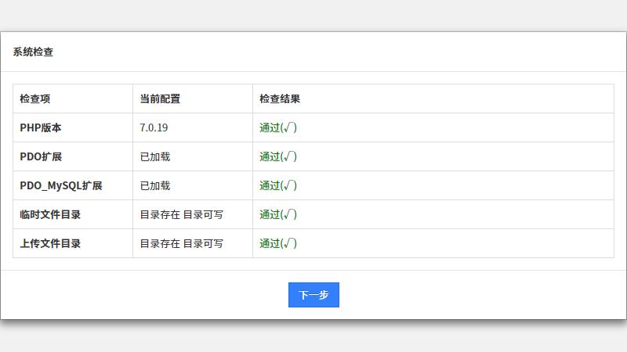Select the PHP版本 row label

41,128
